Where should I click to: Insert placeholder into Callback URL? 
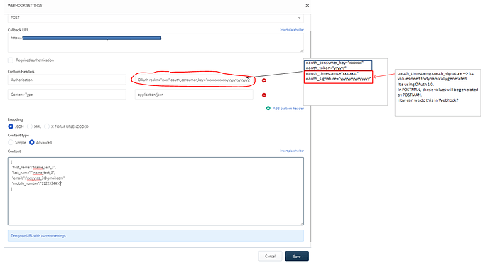click(292, 30)
